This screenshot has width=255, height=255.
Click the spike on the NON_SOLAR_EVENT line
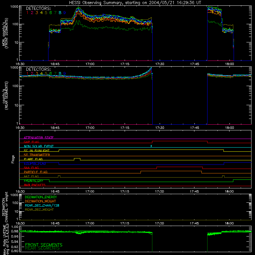[x=151, y=146]
